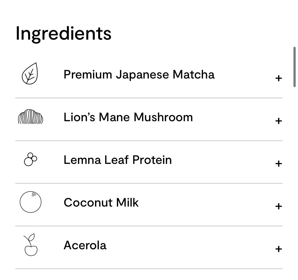The height and width of the screenshot is (280, 298).
Task: Tap the Lion's Mane Mushroom text
Action: pos(128,117)
